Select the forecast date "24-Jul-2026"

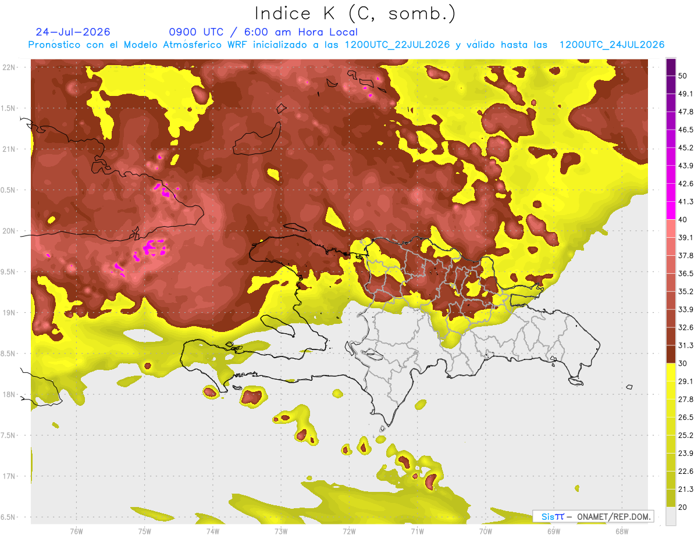point(73,32)
